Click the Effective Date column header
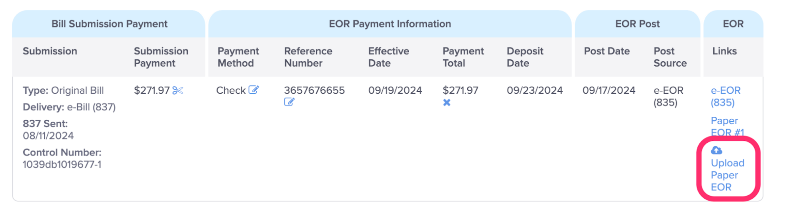Image resolution: width=787 pixels, height=211 pixels. [389, 57]
